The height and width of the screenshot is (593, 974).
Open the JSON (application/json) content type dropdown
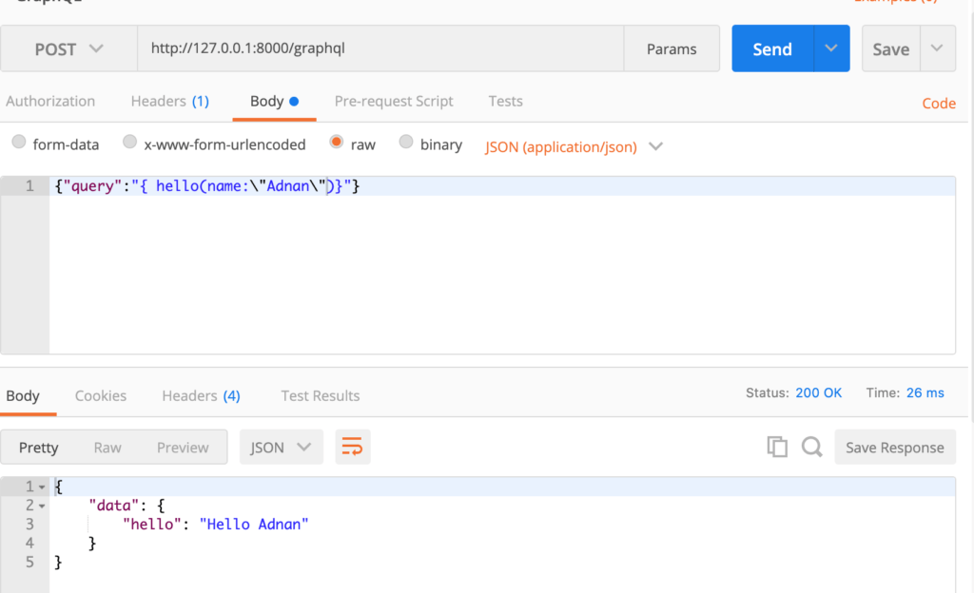pyautogui.click(x=655, y=146)
